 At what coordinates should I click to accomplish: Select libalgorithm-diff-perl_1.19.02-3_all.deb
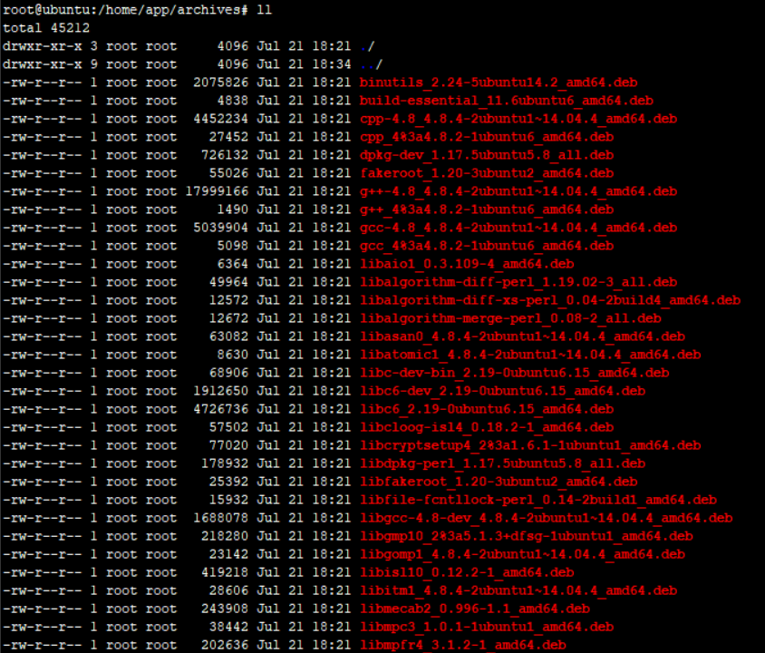tap(518, 282)
